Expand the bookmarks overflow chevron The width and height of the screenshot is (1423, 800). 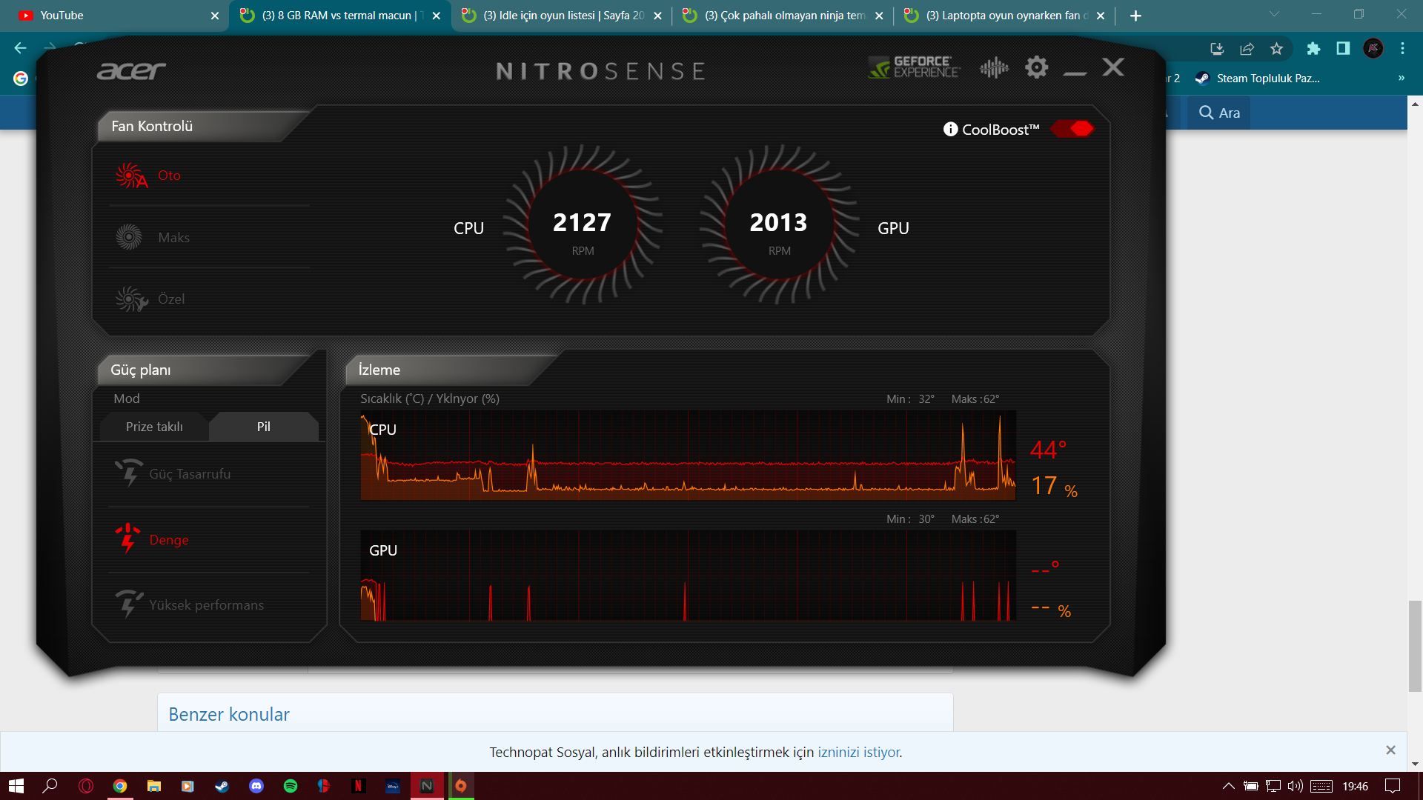(x=1401, y=78)
